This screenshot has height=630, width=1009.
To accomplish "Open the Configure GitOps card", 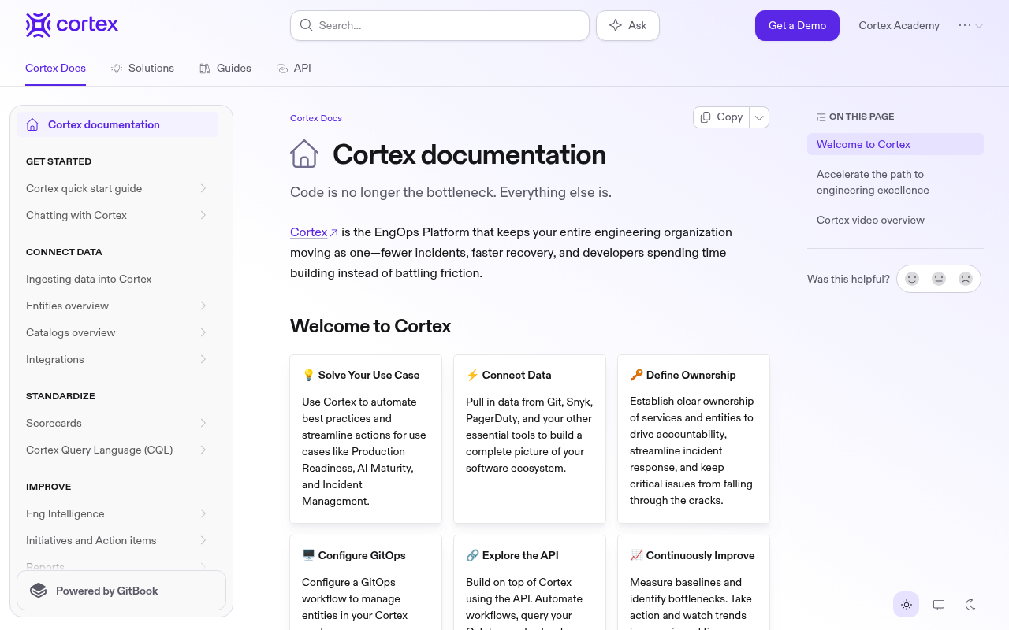I will click(366, 583).
